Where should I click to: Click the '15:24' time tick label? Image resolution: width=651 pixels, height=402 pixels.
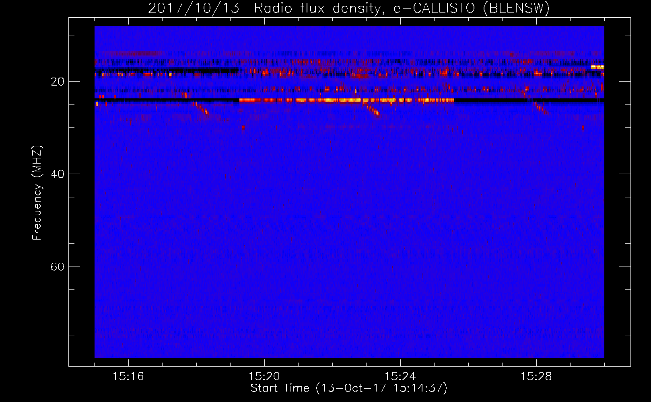point(400,377)
